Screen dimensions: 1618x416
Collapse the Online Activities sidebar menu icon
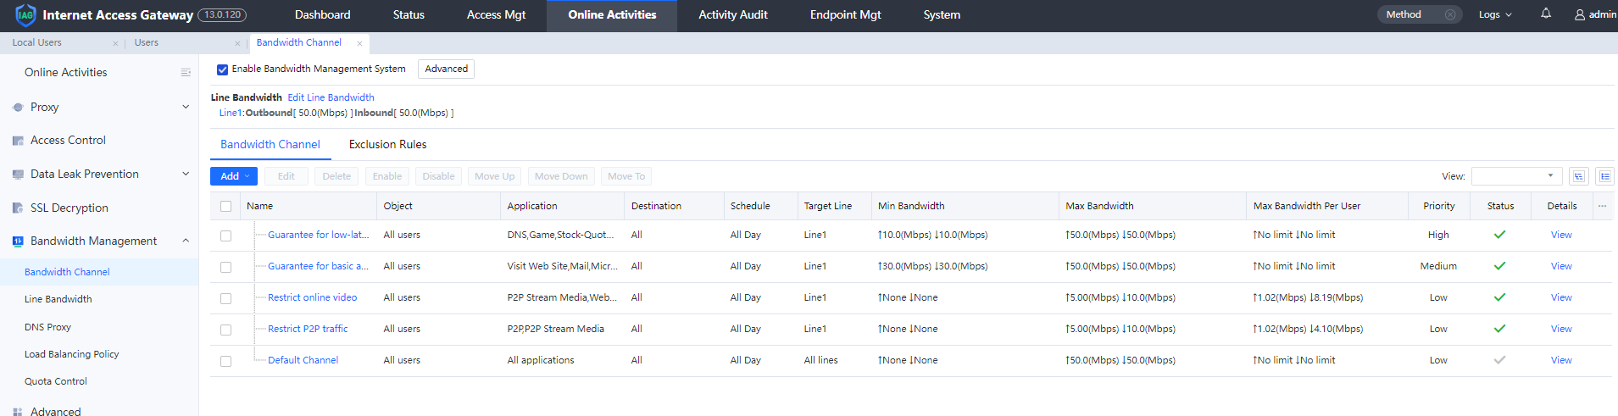[186, 73]
